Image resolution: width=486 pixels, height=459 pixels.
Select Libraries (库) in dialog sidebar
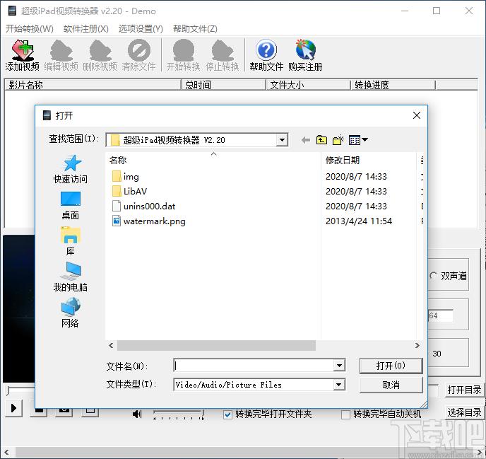pos(71,241)
